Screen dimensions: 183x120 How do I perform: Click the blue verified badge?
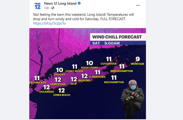pos(79,3)
